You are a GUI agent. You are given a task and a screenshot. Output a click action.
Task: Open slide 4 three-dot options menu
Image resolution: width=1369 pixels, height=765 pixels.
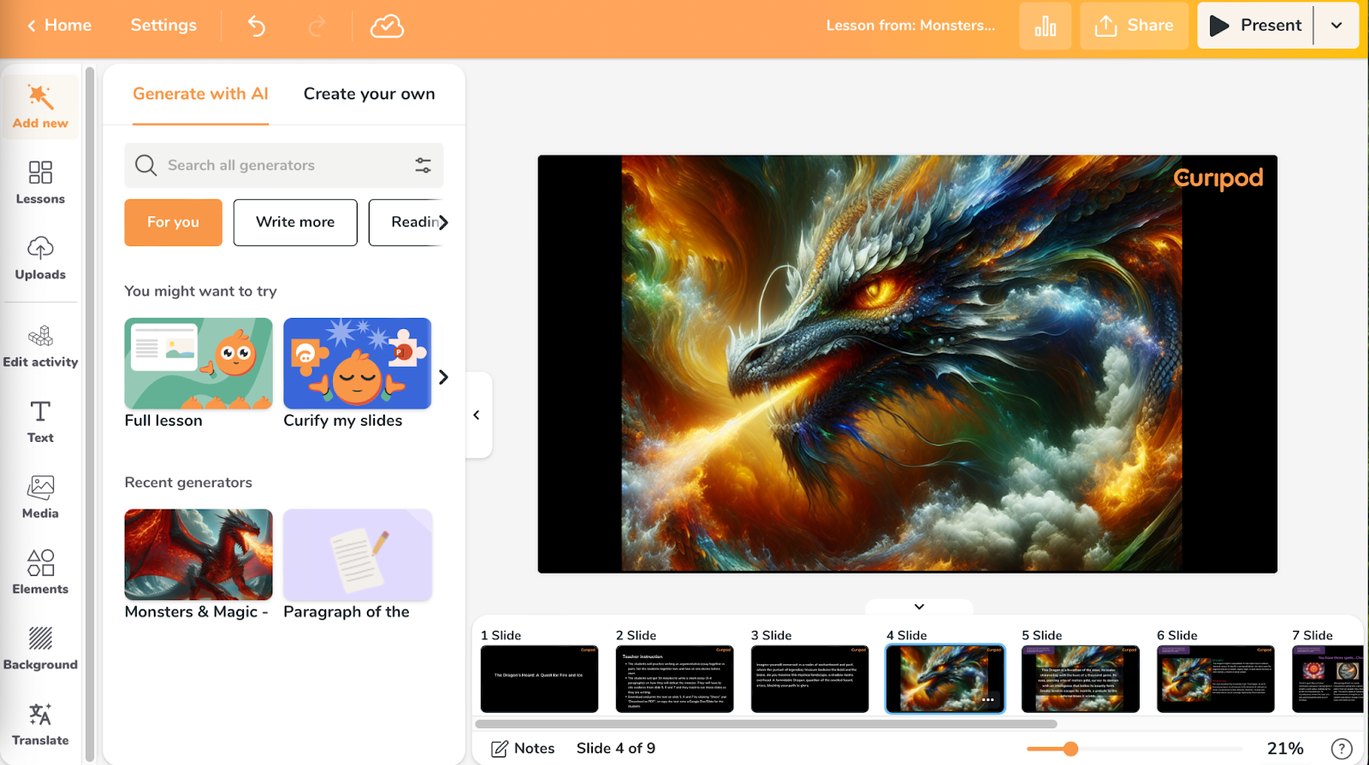point(988,700)
